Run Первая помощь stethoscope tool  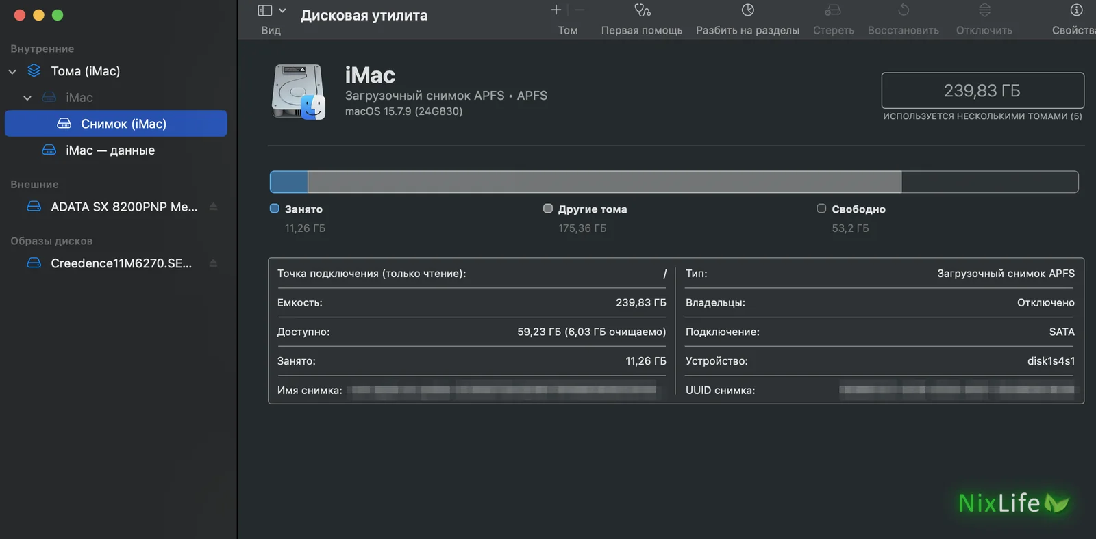tap(642, 10)
